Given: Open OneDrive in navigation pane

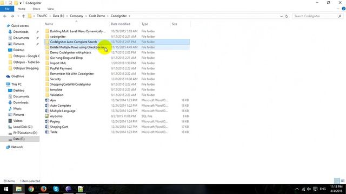Looking at the screenshot, I should (x=17, y=77).
